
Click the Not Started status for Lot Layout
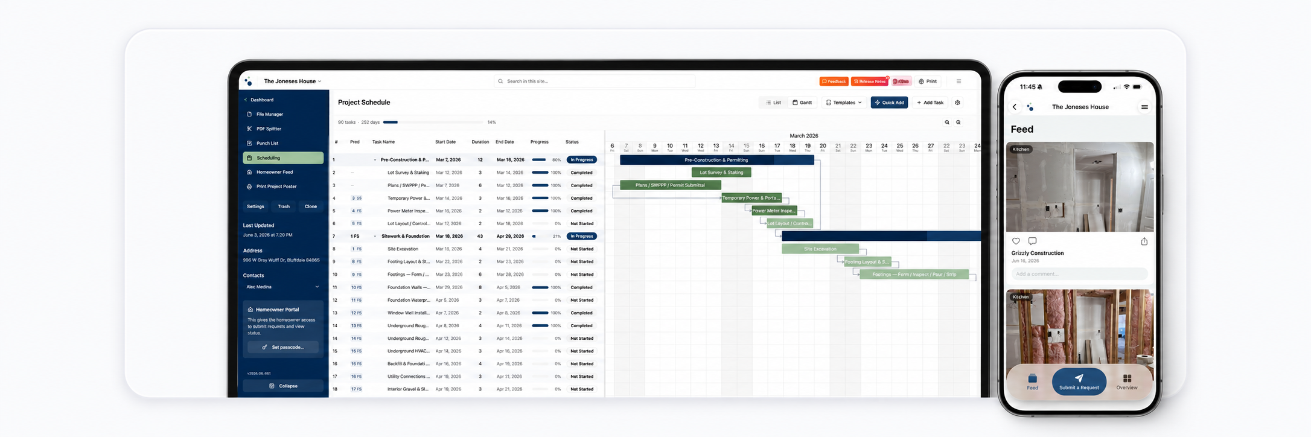click(x=582, y=223)
